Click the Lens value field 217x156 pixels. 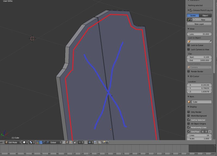pos(199,34)
